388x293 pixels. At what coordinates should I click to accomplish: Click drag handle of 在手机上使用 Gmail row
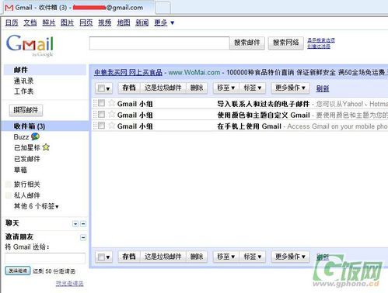click(x=95, y=126)
